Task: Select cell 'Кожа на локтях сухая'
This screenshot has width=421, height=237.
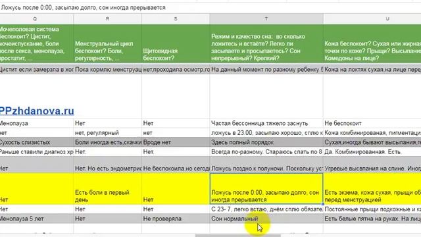Action: (372, 69)
